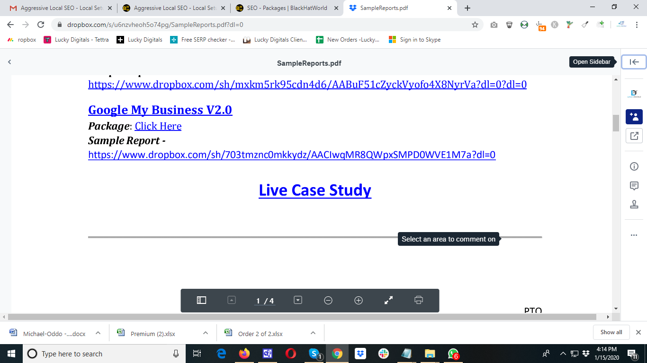
Task: Expand options for Michael-Oddo docx download
Action: coord(98,333)
